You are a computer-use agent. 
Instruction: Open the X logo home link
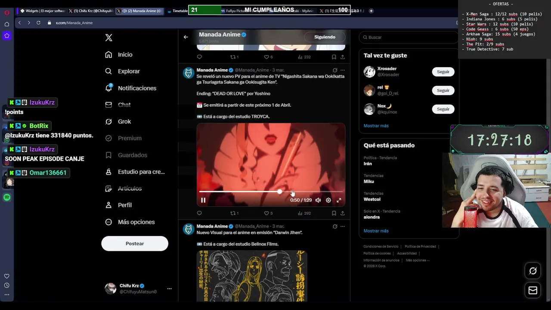tap(109, 38)
